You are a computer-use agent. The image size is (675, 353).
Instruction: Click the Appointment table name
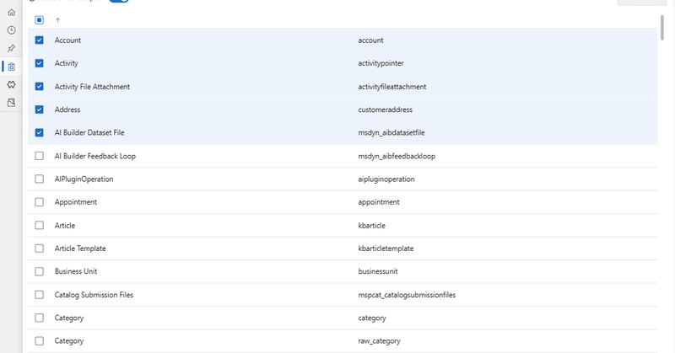pos(76,202)
